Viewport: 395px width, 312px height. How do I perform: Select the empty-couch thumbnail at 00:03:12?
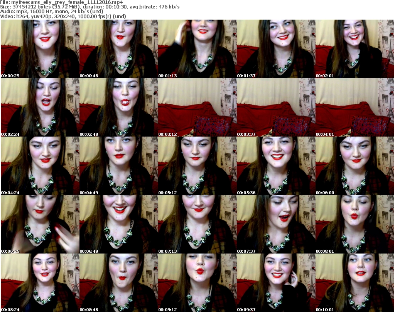197,107
